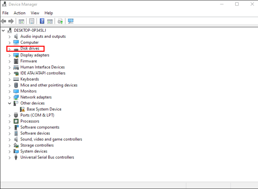Minimize the Device Manager window
This screenshot has width=258, height=189.
click(x=222, y=4)
